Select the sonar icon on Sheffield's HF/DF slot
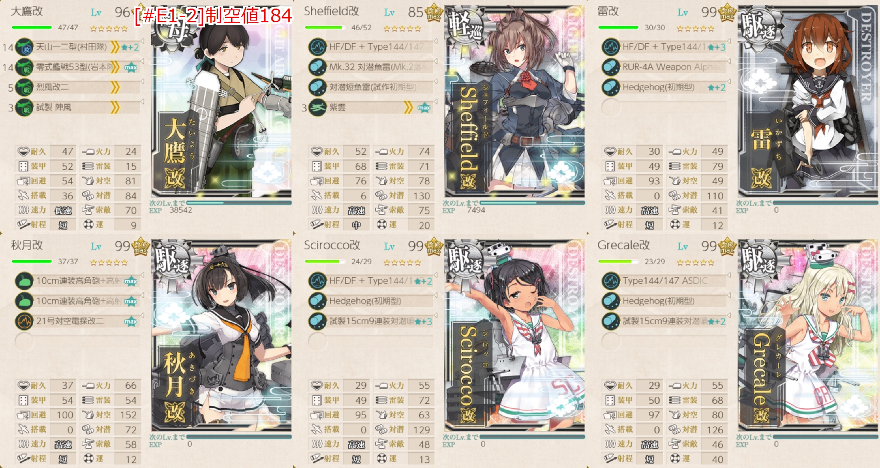 click(317, 47)
